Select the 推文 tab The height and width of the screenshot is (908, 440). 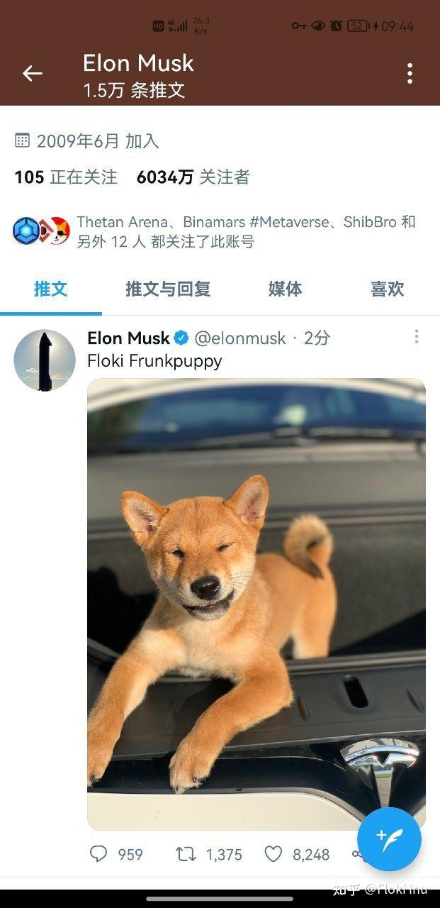click(51, 289)
